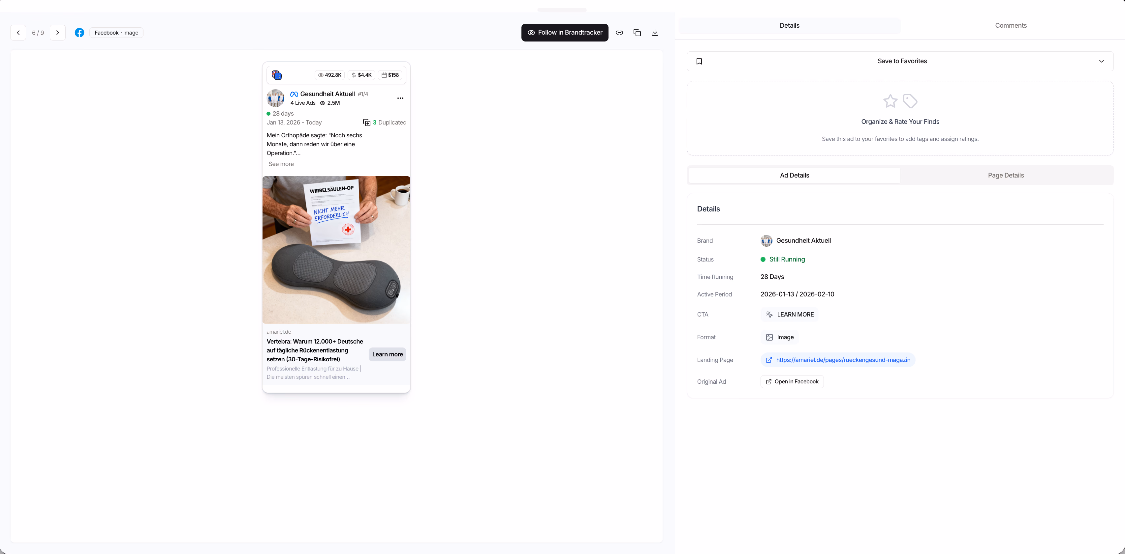Screen dimensions: 1125x554
Task: Click the duplicate/copy icon in toolbar
Action: tap(637, 33)
